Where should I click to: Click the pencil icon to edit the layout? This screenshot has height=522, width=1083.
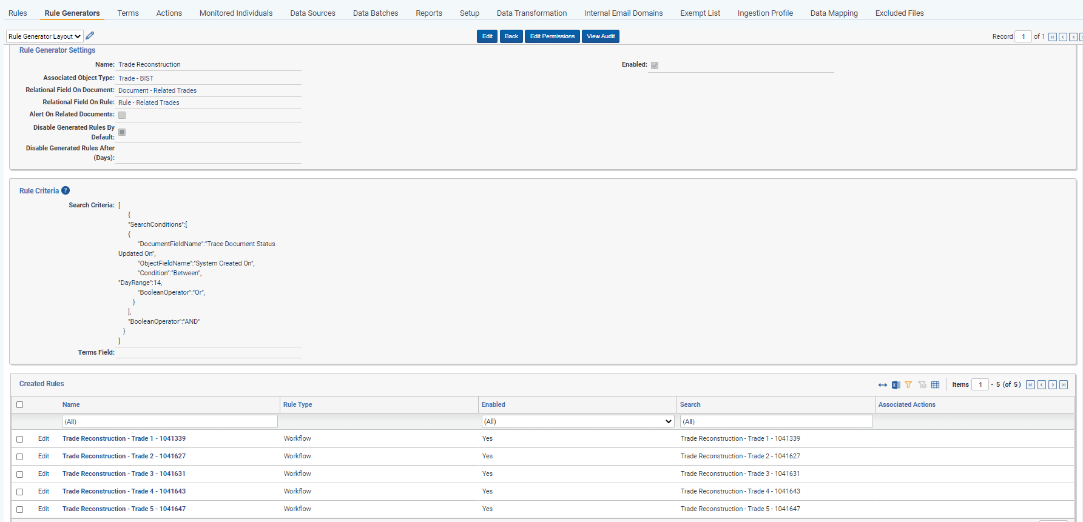pyautogui.click(x=90, y=36)
